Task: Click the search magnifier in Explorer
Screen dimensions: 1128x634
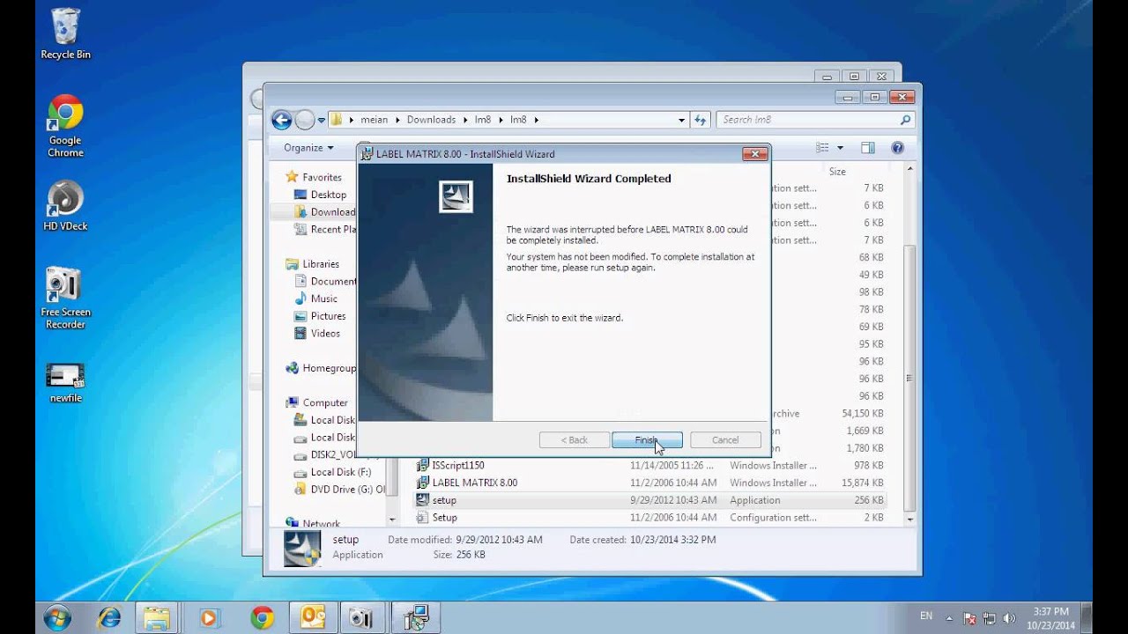Action: tap(905, 120)
